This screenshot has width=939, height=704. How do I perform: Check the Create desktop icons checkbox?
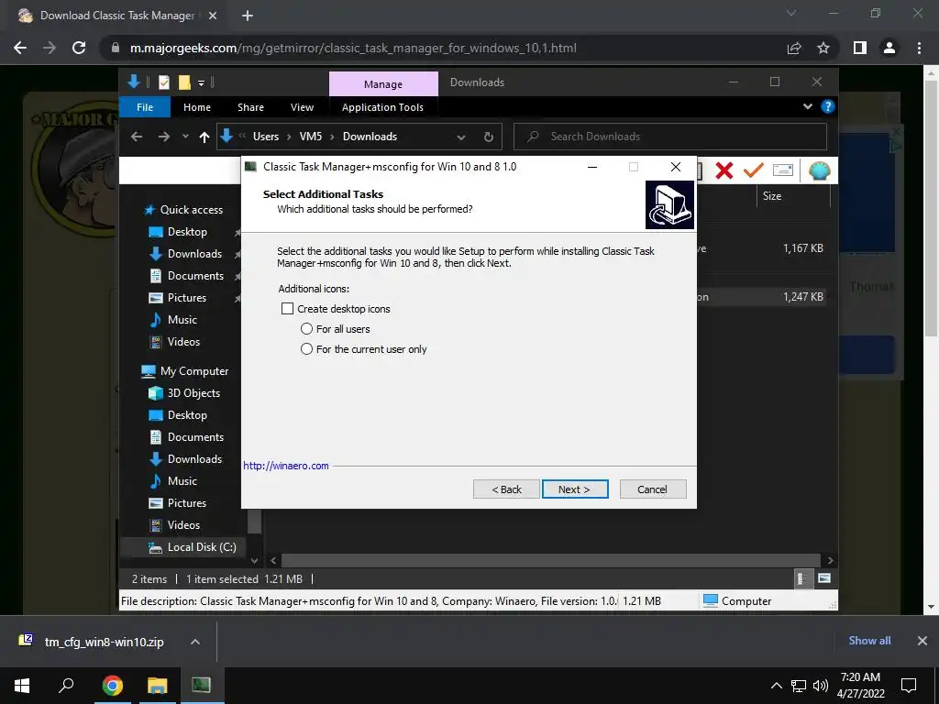coord(287,308)
